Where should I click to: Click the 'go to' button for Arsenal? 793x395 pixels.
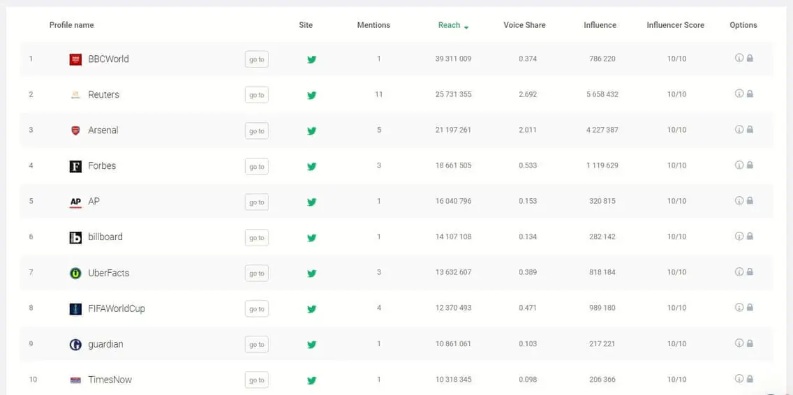[x=256, y=131]
